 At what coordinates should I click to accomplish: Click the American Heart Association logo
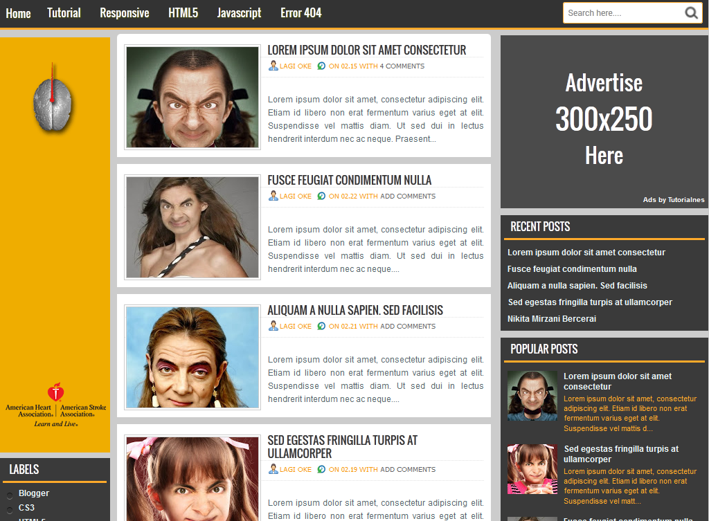(55, 405)
